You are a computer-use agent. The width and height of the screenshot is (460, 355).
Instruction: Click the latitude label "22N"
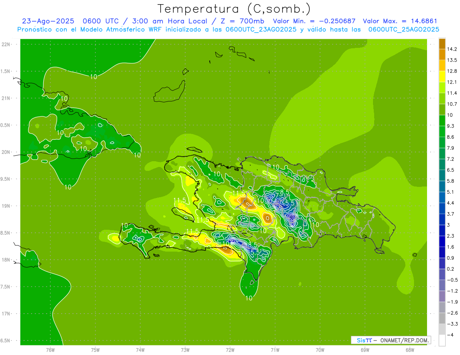point(6,44)
